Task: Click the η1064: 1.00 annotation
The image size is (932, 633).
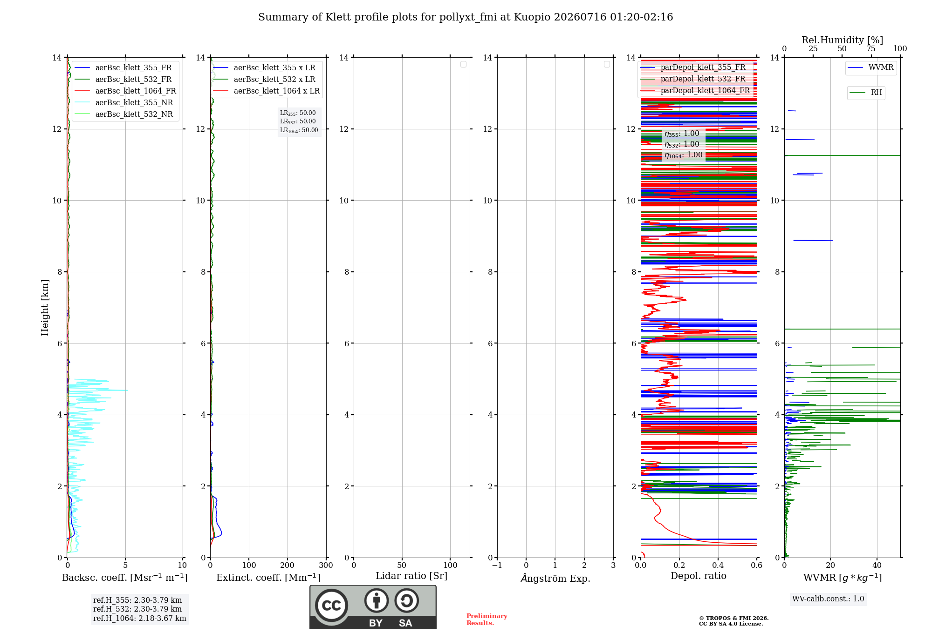Action: pyautogui.click(x=684, y=155)
